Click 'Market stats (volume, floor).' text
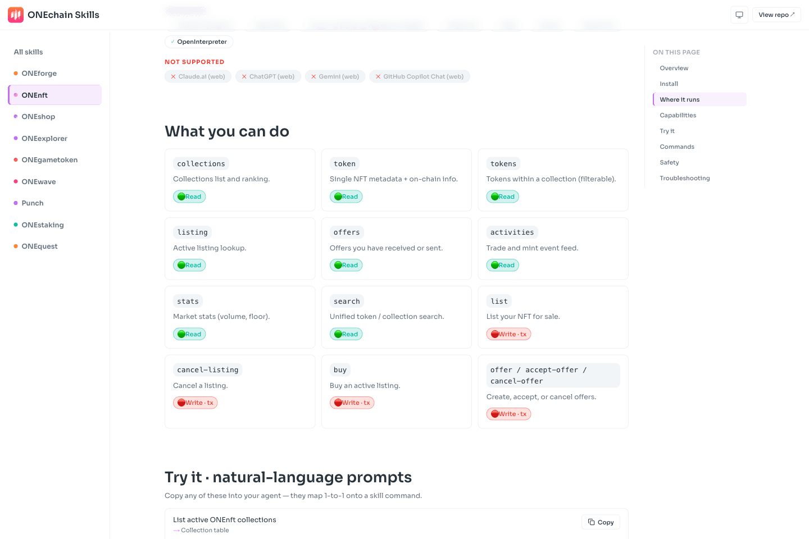Screen dimensions: 809x539 click(221, 317)
